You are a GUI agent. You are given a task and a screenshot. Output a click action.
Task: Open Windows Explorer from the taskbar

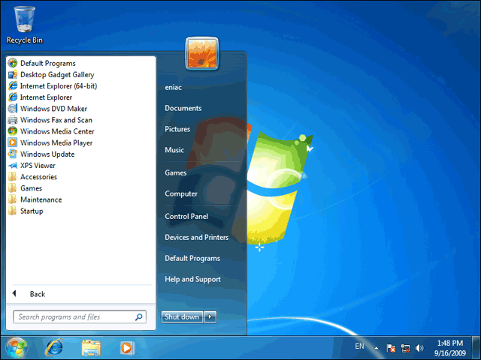point(91,348)
